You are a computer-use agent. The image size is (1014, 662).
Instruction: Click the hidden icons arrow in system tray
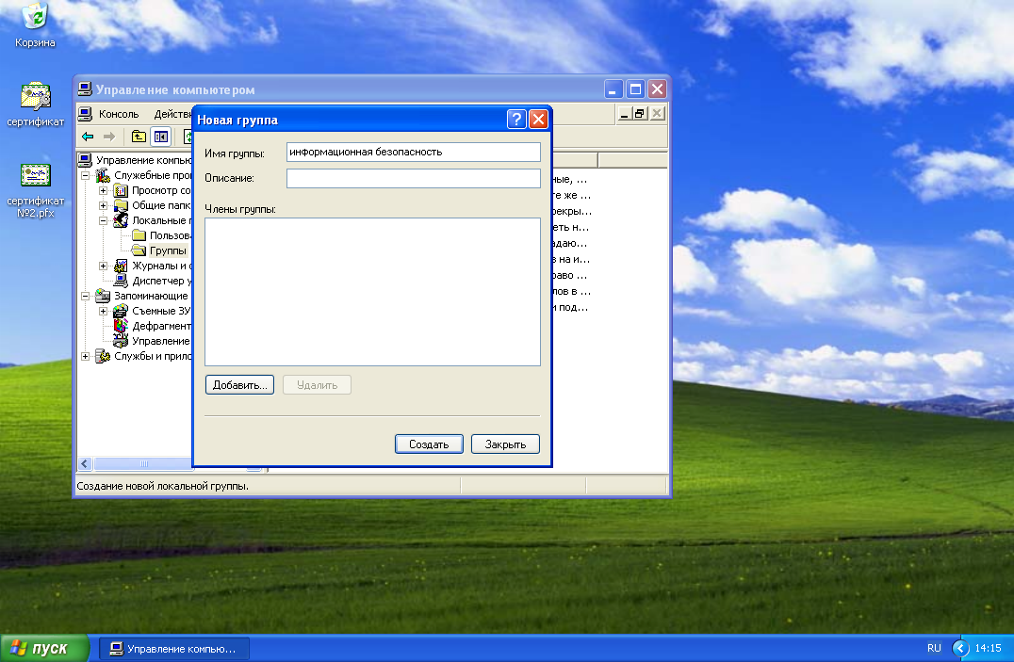961,648
